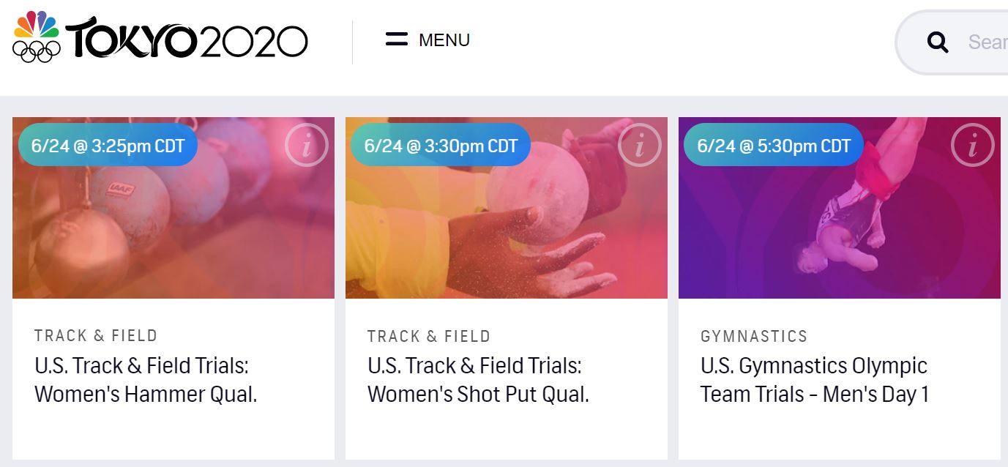The height and width of the screenshot is (467, 1008).
Task: Click the search magnifying glass icon
Action: click(x=937, y=42)
